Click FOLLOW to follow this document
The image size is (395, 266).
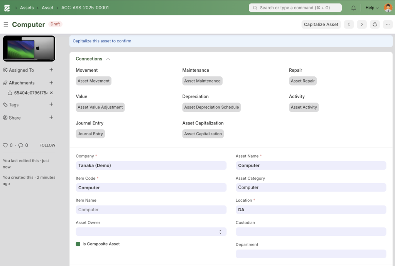[x=47, y=145]
